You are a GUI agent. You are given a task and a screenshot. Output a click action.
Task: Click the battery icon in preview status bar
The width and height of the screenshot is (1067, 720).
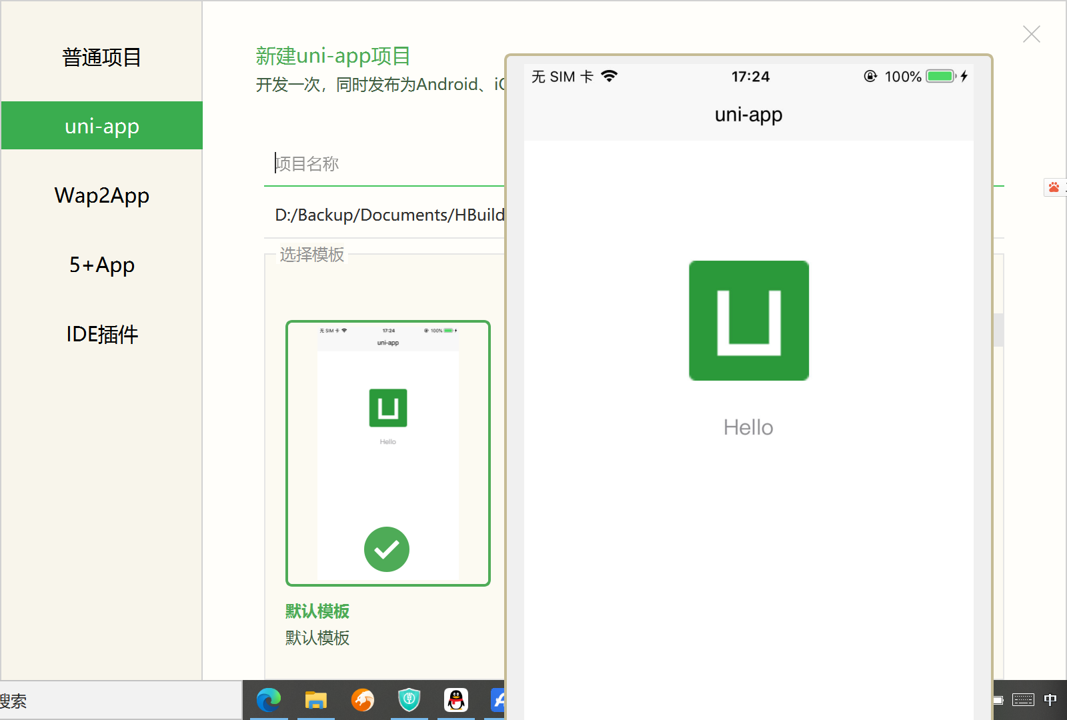(x=941, y=76)
